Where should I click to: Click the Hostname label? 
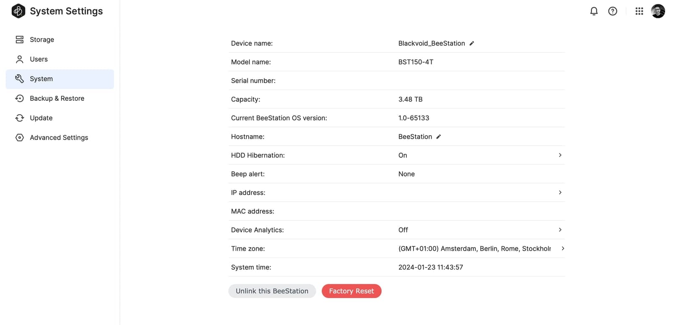tap(248, 137)
